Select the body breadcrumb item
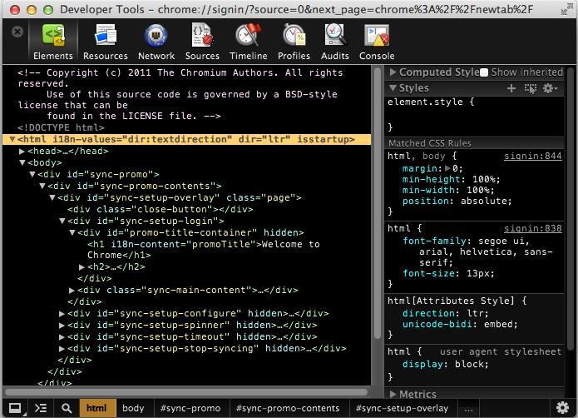578x418 pixels. [133, 409]
